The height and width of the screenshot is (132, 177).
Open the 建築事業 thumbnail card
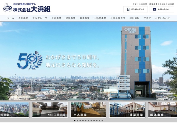point(127,110)
